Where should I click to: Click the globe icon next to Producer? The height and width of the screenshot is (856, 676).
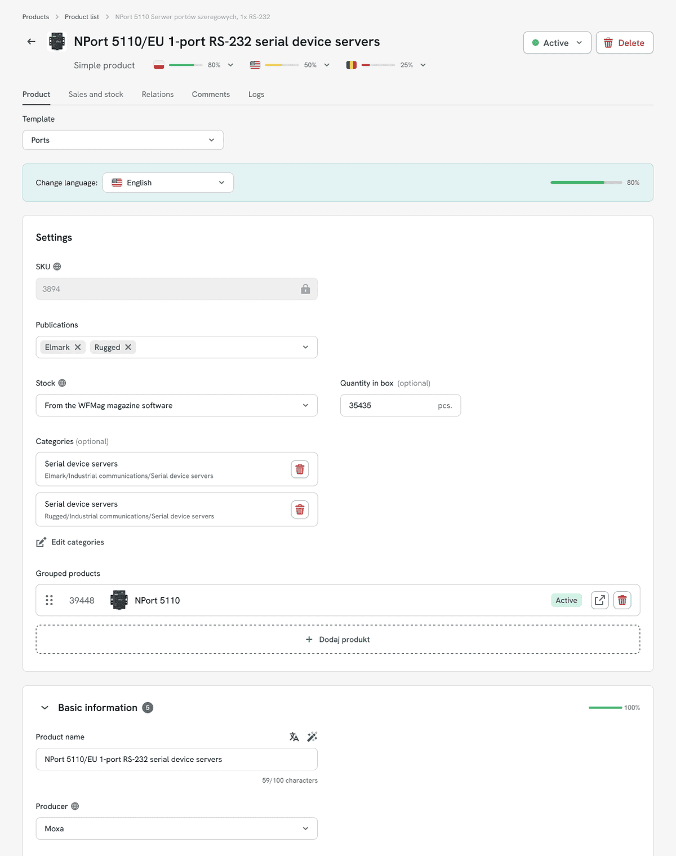(x=75, y=806)
